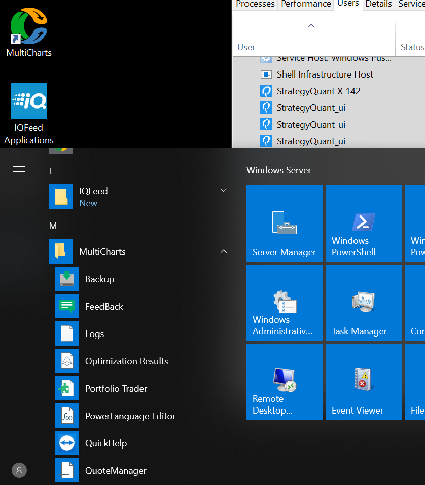Open the Windows Administrative Tools tile
This screenshot has height=485, width=425.
tap(285, 303)
